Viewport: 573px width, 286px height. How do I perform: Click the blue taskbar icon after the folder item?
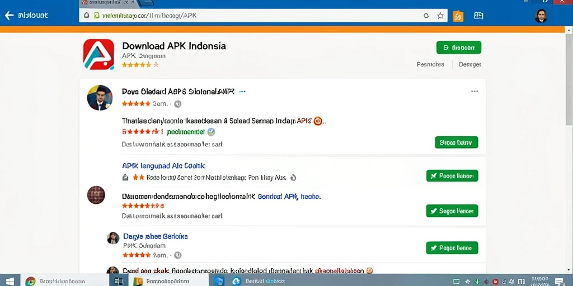(219, 281)
